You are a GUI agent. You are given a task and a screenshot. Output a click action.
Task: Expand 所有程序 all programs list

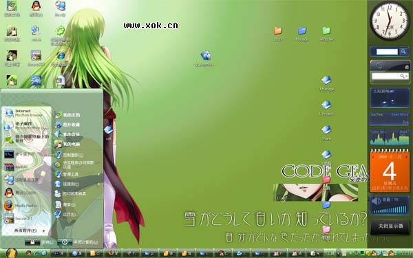[29, 231]
